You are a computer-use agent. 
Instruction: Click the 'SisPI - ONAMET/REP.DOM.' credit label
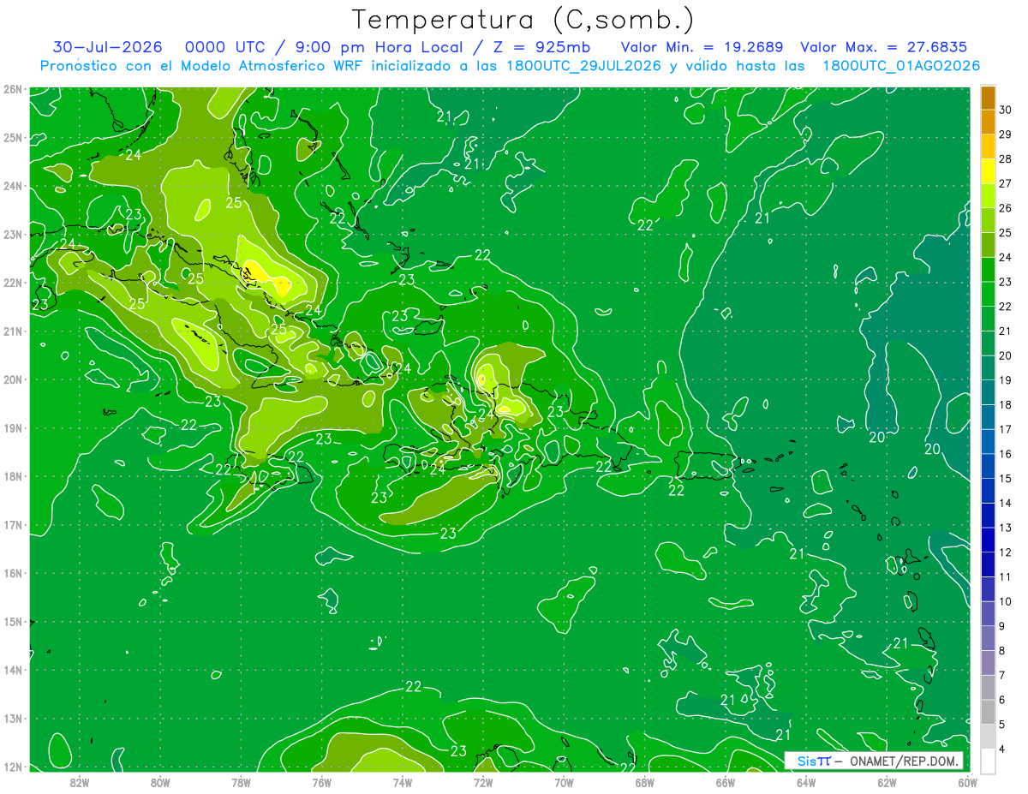click(874, 761)
